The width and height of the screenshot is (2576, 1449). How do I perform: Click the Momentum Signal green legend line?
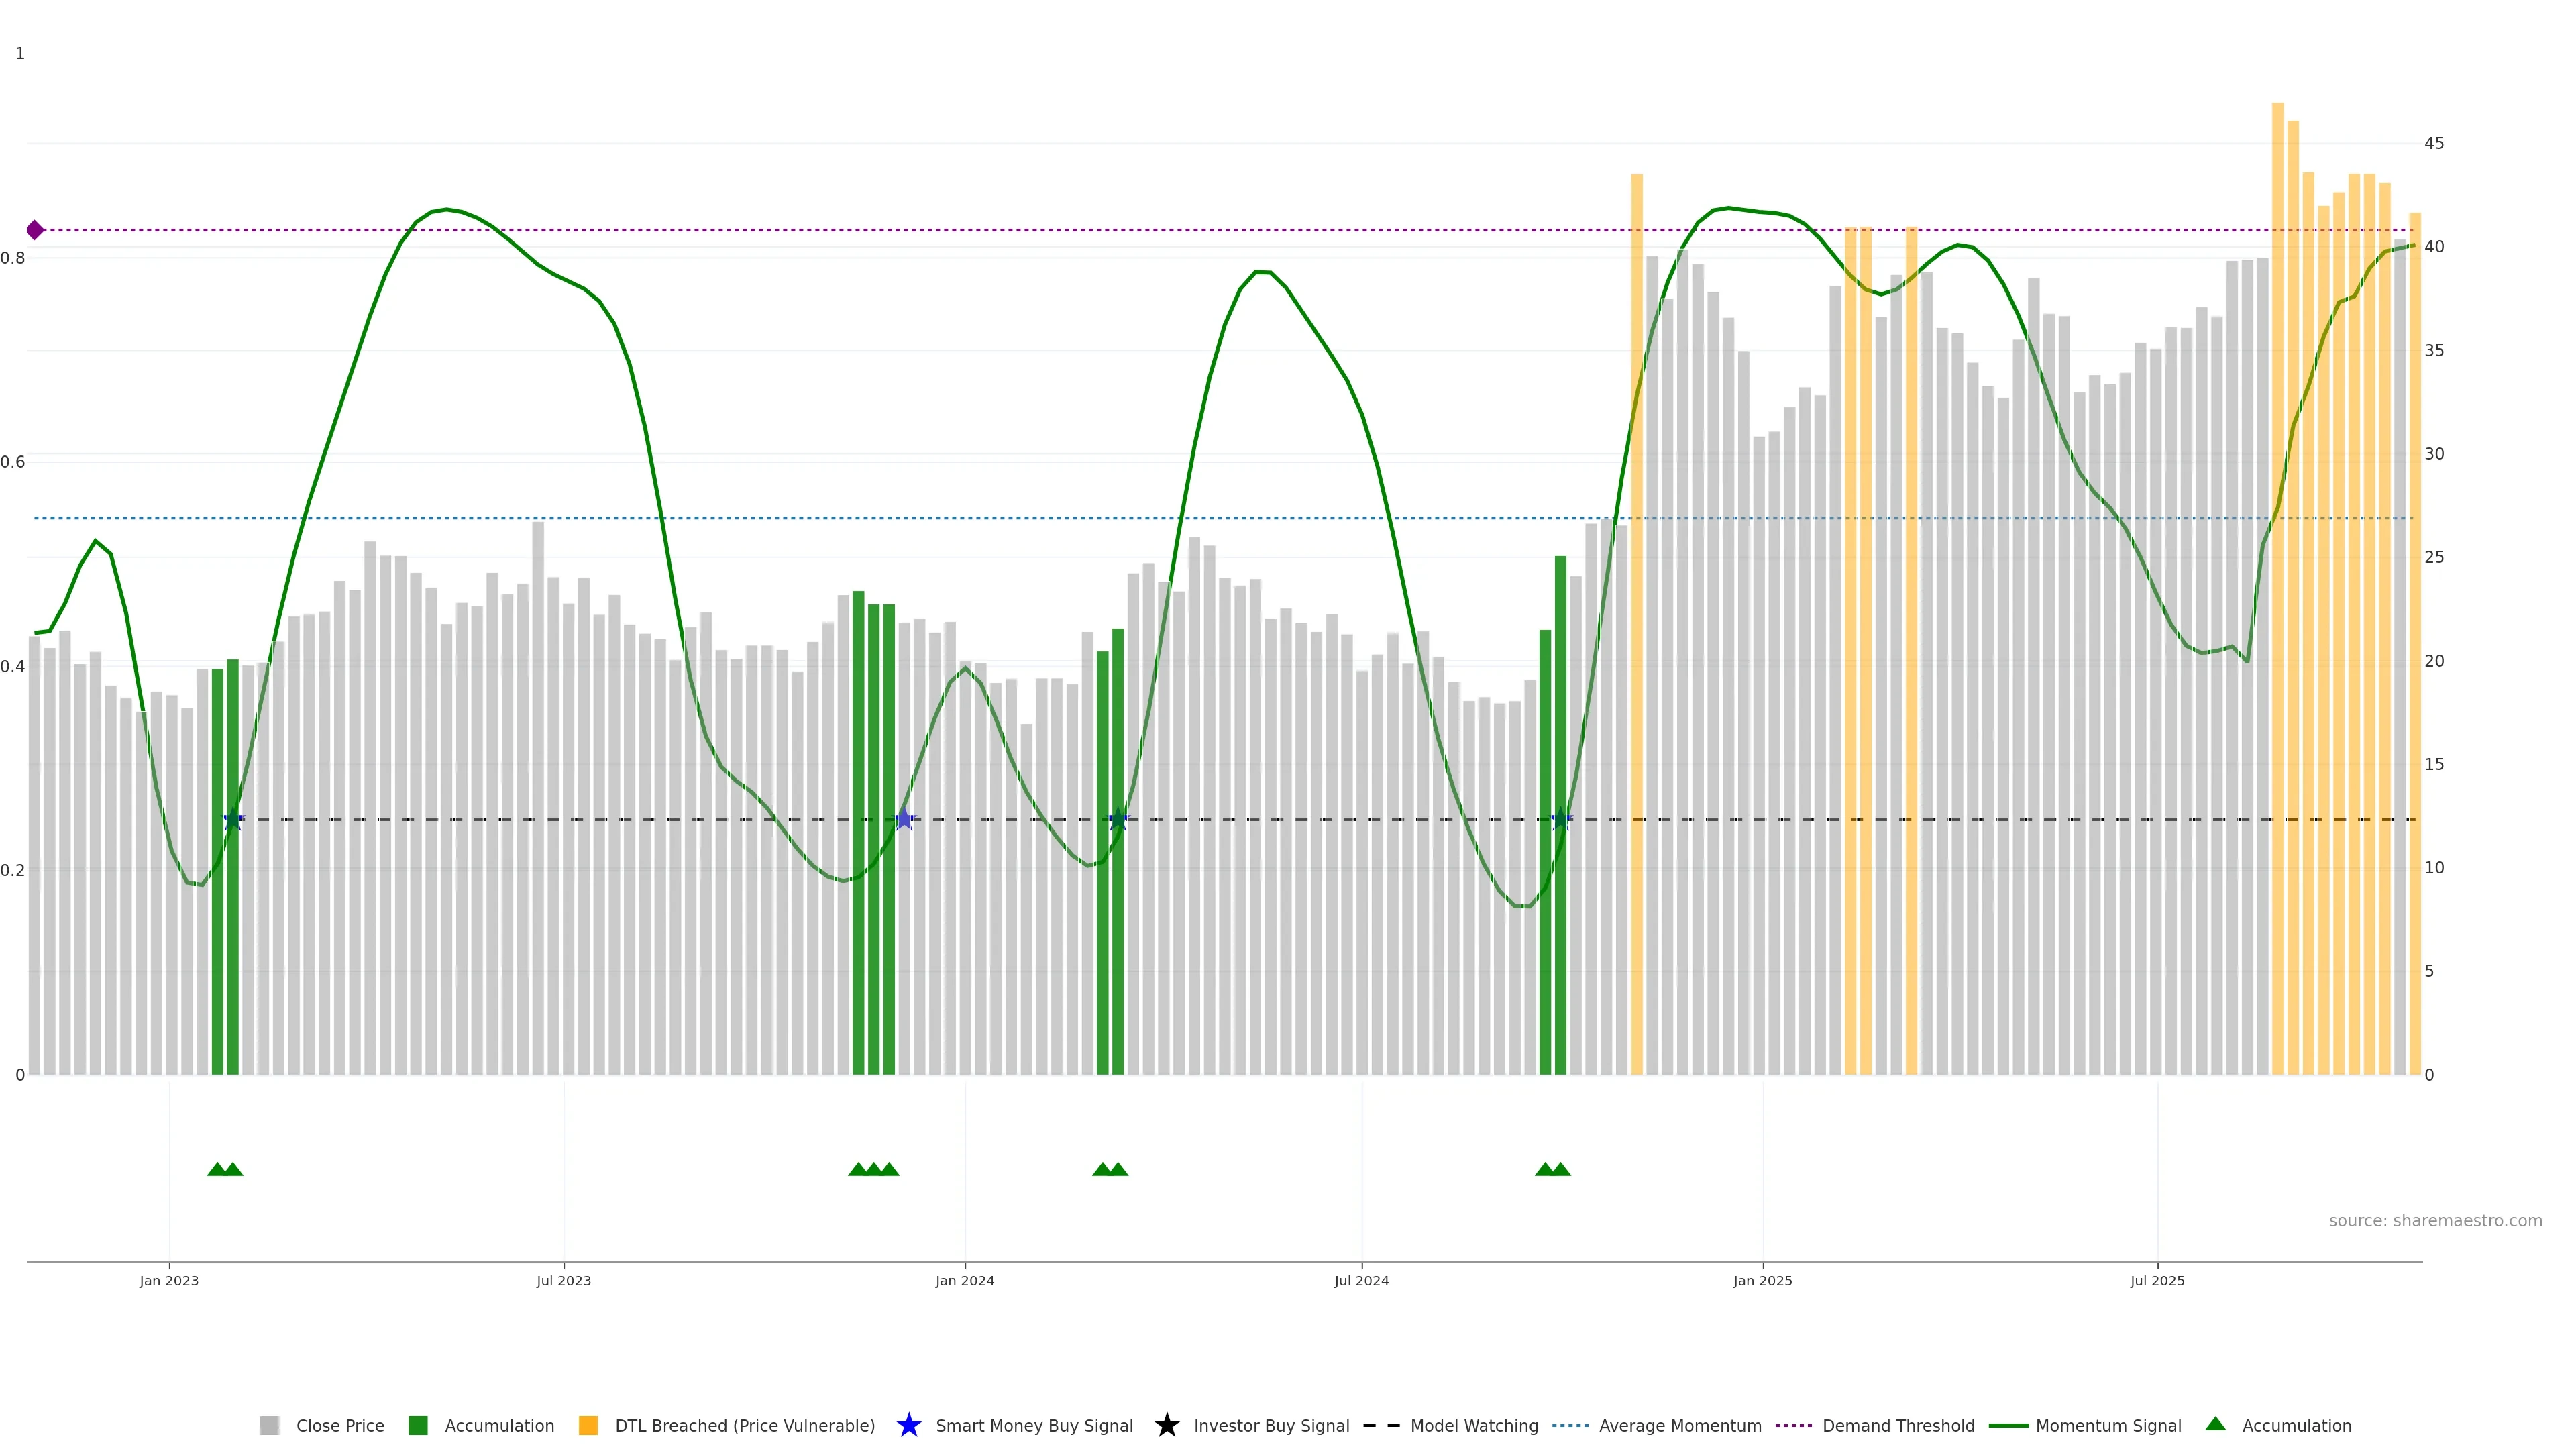tap(2008, 1425)
